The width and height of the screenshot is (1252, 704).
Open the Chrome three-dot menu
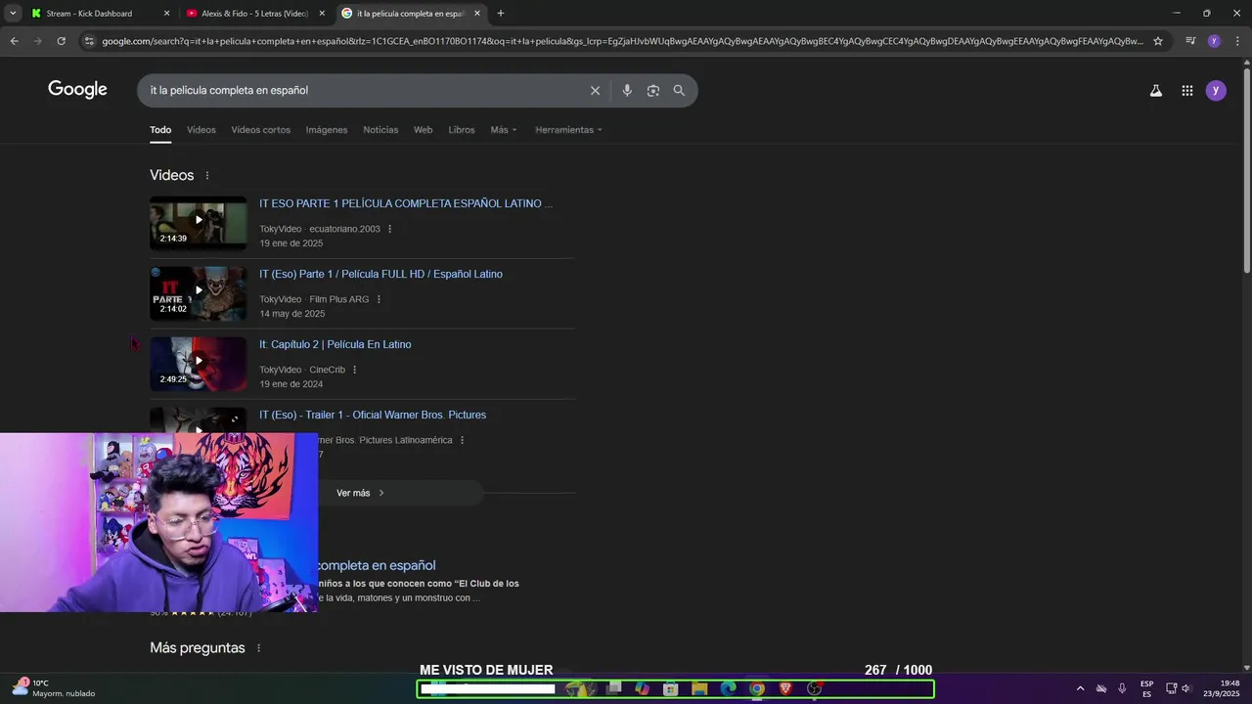(1236, 41)
